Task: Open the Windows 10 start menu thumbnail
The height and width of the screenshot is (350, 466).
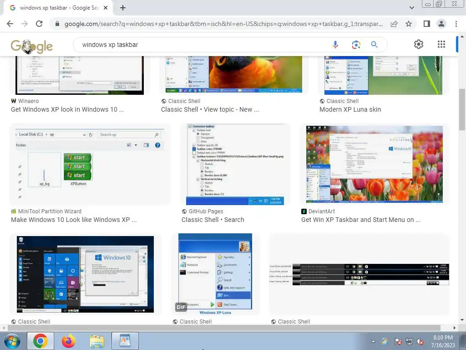Action: (x=85, y=274)
